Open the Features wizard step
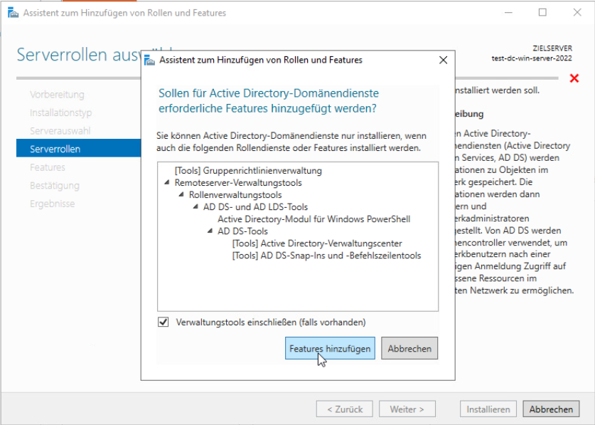 pos(48,167)
